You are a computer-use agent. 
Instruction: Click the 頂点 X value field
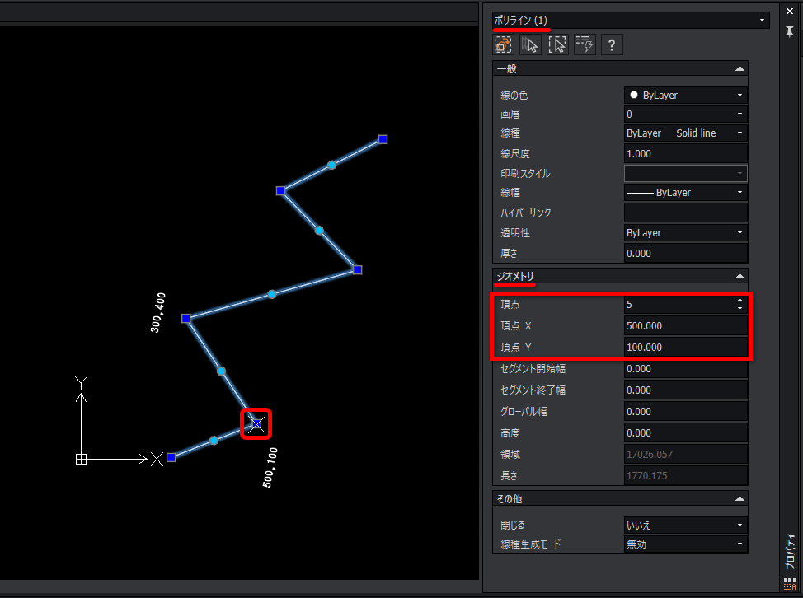coord(686,326)
